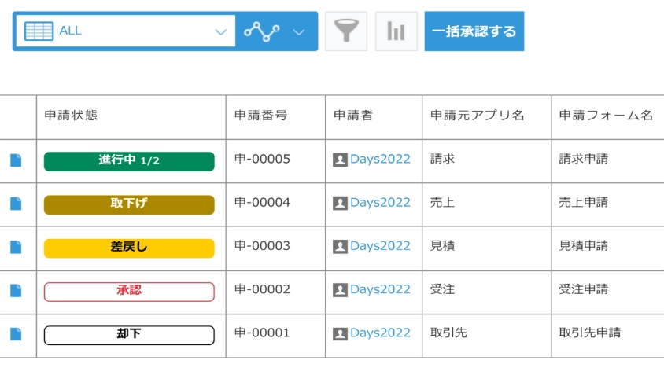Open record details icon for 申-00004
This screenshot has width=664, height=386.
(16, 204)
